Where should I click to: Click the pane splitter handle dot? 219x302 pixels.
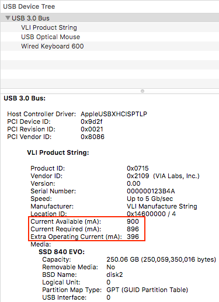coord(142,91)
